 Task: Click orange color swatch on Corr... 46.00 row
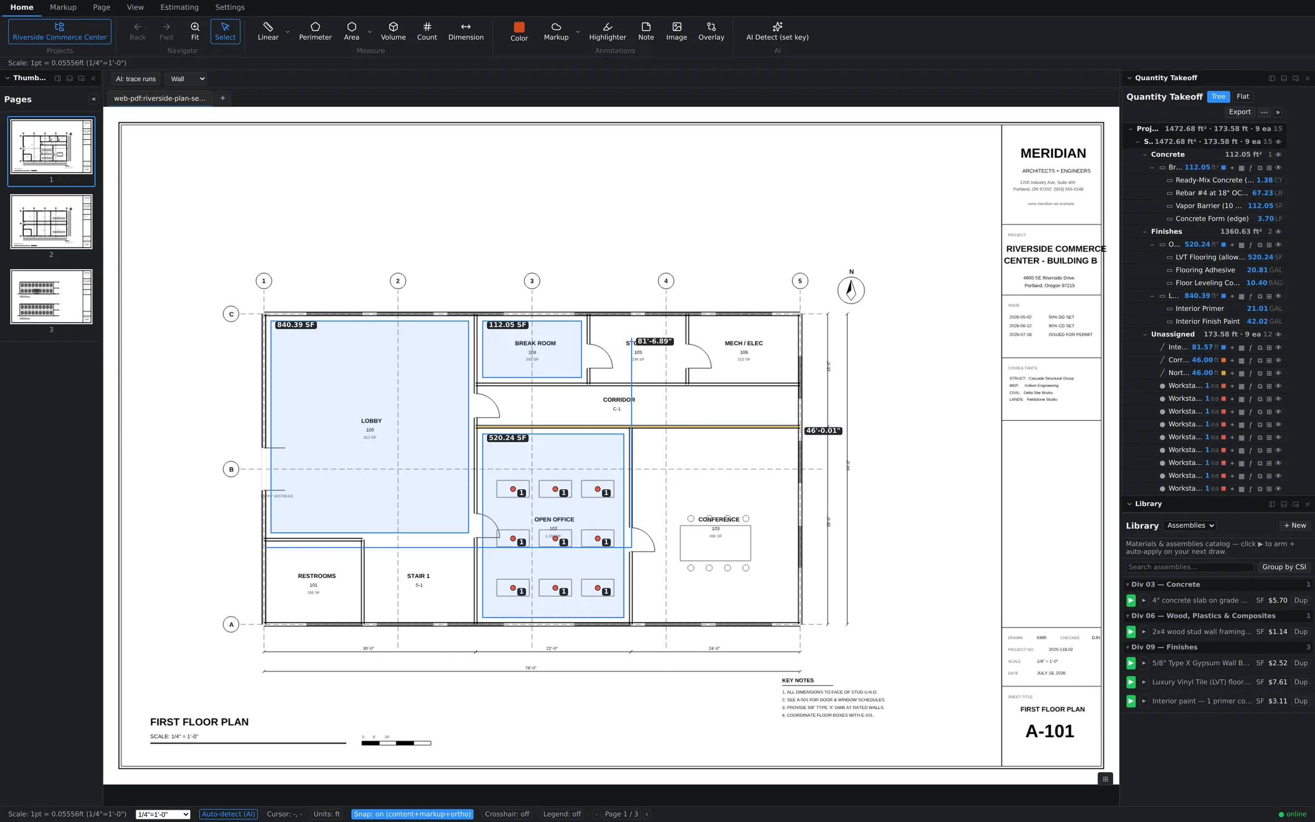coord(1223,360)
